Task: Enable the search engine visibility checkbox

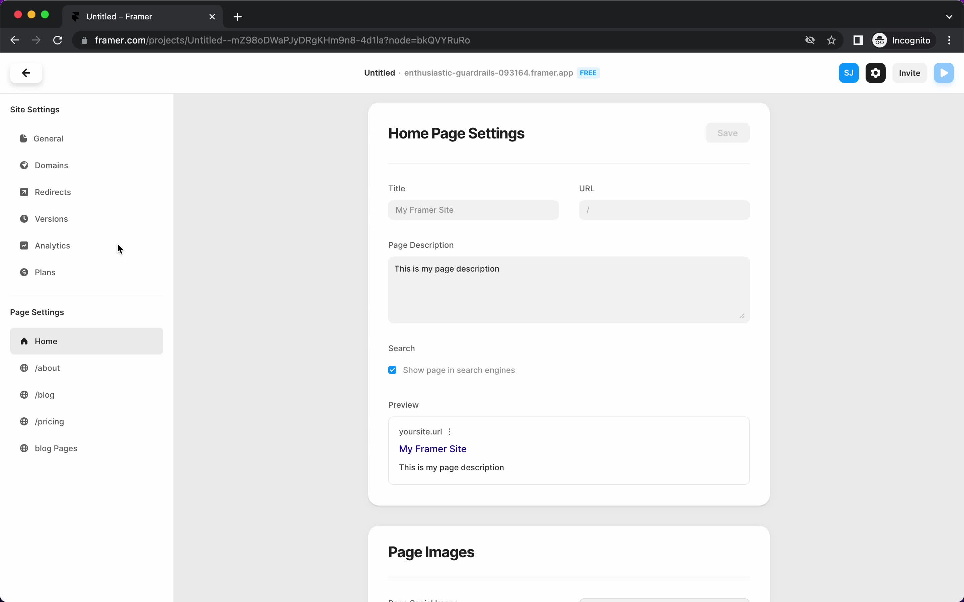Action: (x=392, y=369)
